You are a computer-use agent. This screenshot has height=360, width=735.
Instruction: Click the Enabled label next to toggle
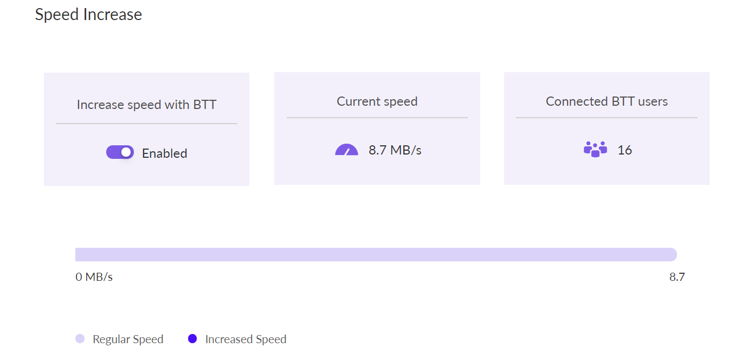click(x=164, y=153)
